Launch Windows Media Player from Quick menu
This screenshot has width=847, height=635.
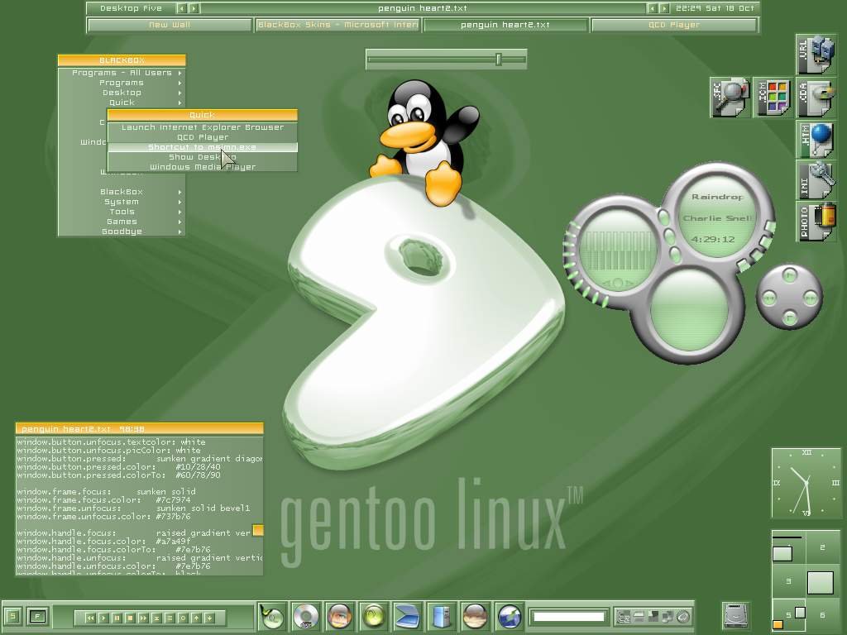point(203,167)
